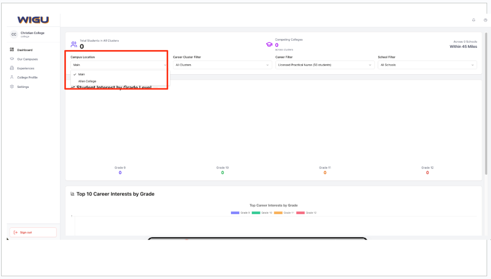This screenshot has width=491, height=279.
Task: Click the Total Students people icon
Action: pyautogui.click(x=74, y=44)
